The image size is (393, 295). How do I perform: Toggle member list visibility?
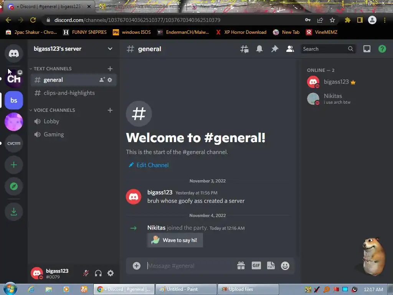point(290,49)
